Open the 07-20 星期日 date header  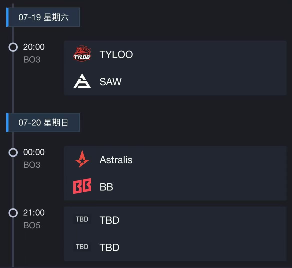coord(43,122)
